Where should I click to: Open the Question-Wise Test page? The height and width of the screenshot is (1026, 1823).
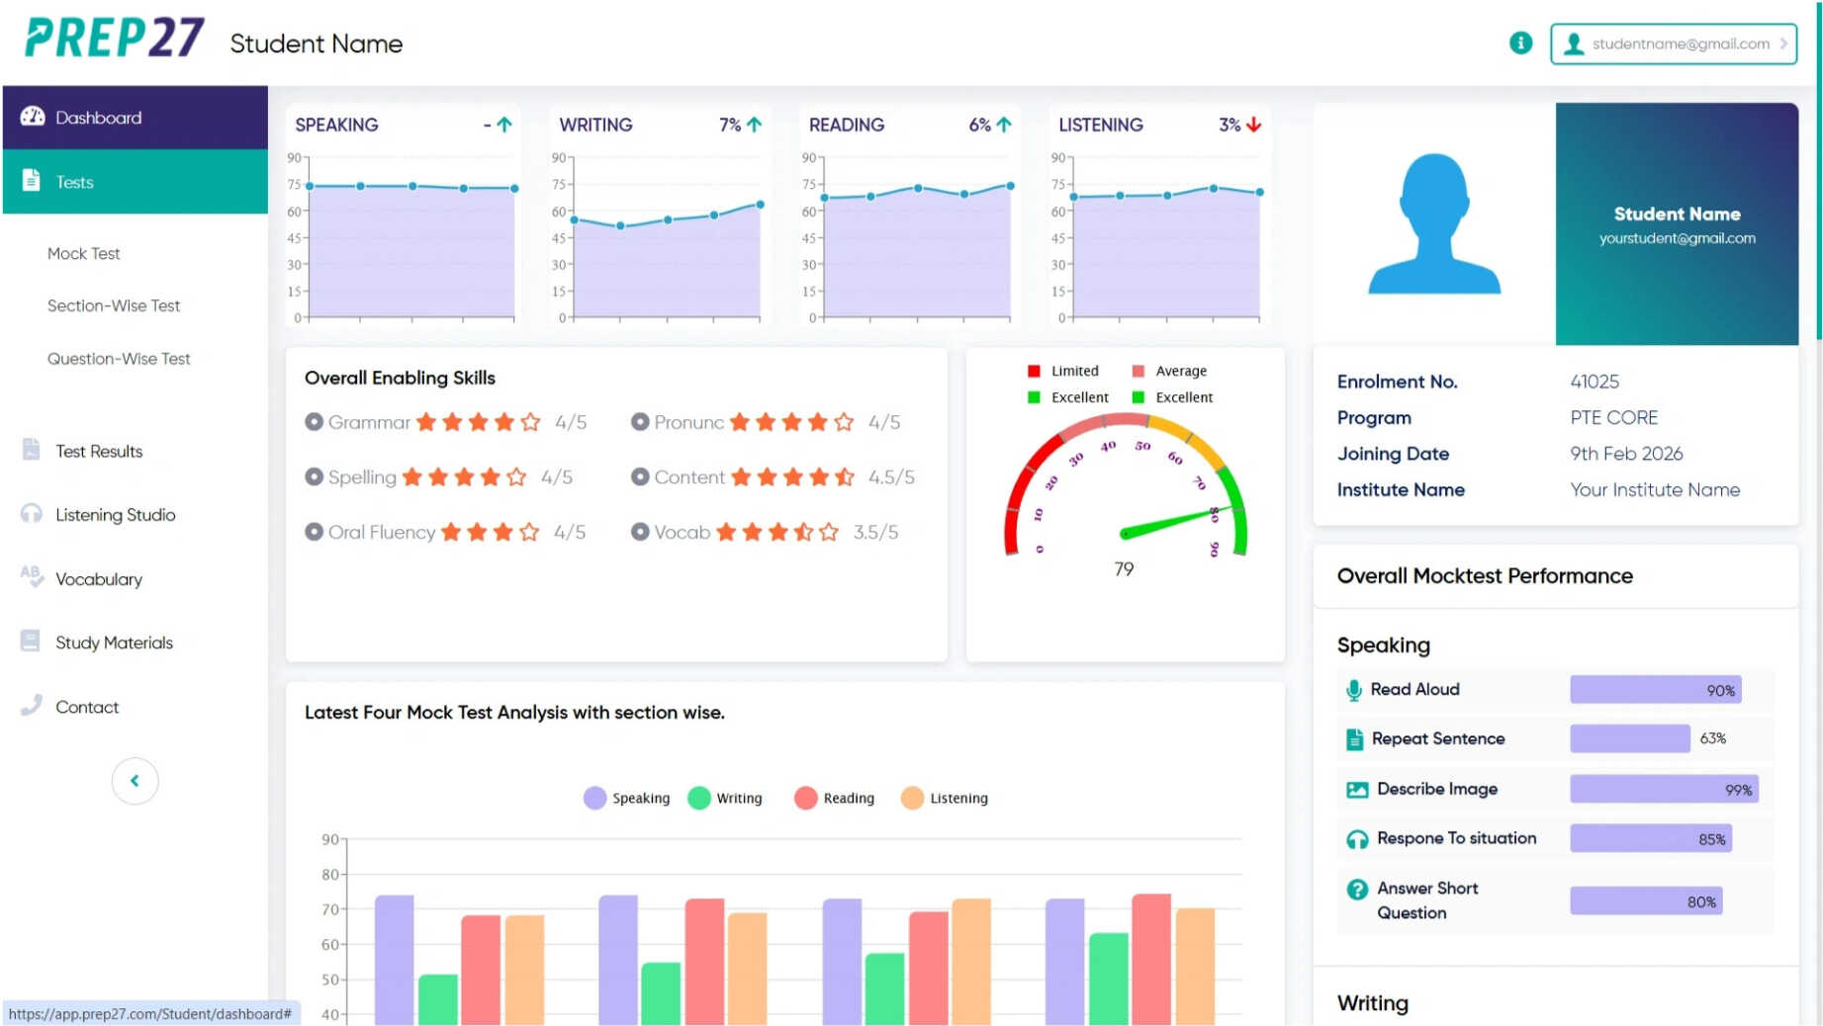tap(119, 358)
